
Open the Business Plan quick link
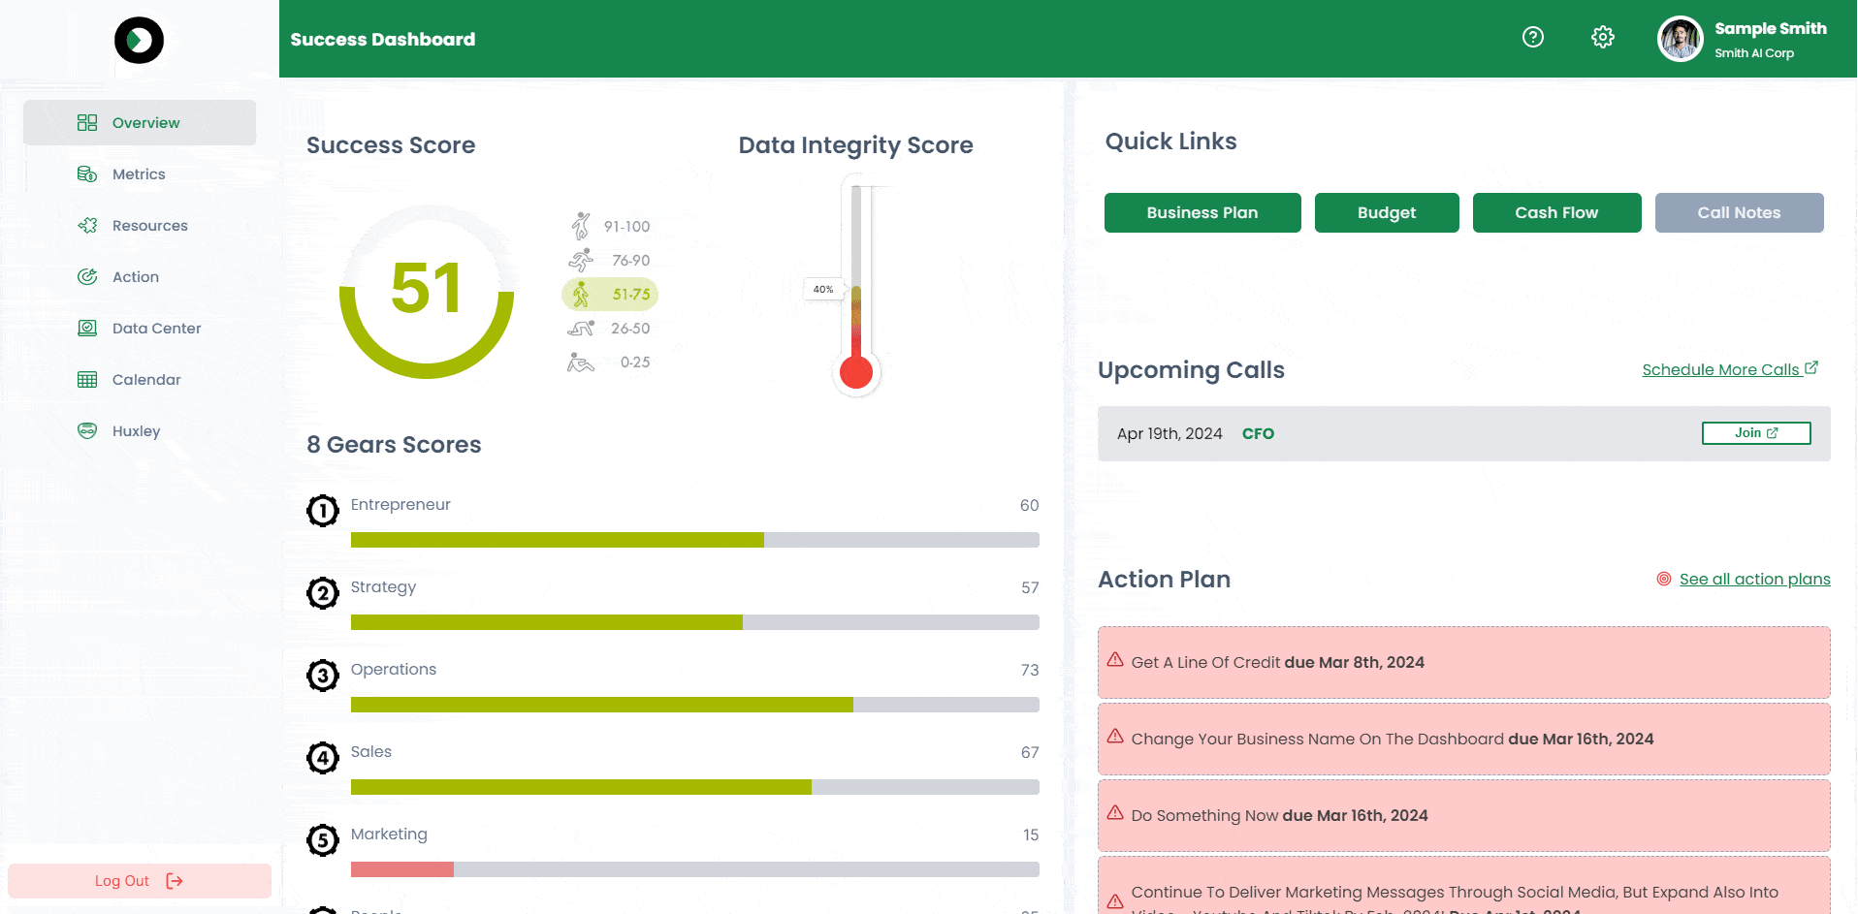1201,212
